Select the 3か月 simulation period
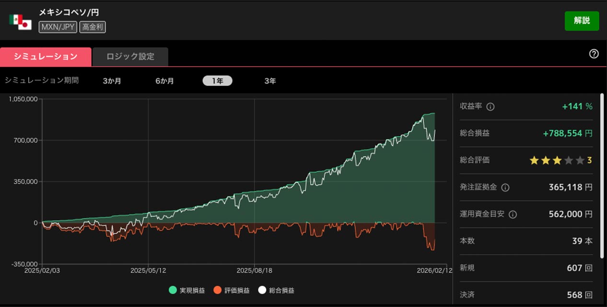The image size is (607, 307). point(112,81)
